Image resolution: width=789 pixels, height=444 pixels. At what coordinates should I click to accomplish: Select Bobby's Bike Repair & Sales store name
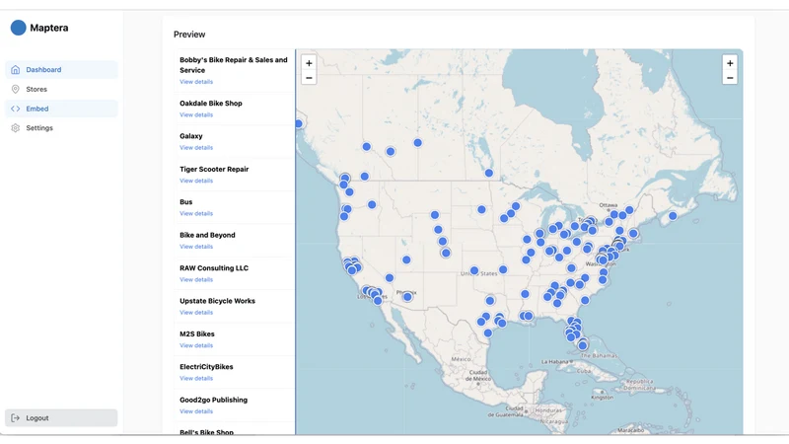tap(234, 65)
